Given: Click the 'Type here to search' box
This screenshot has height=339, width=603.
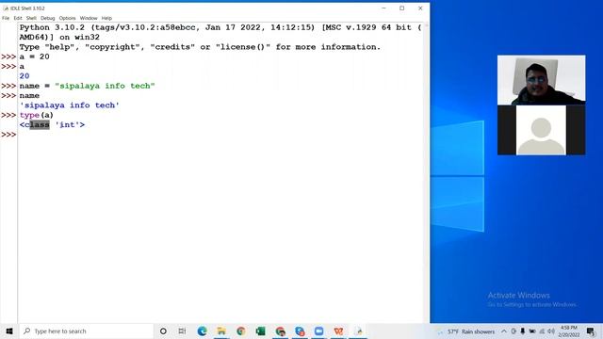Looking at the screenshot, I should click(x=86, y=331).
